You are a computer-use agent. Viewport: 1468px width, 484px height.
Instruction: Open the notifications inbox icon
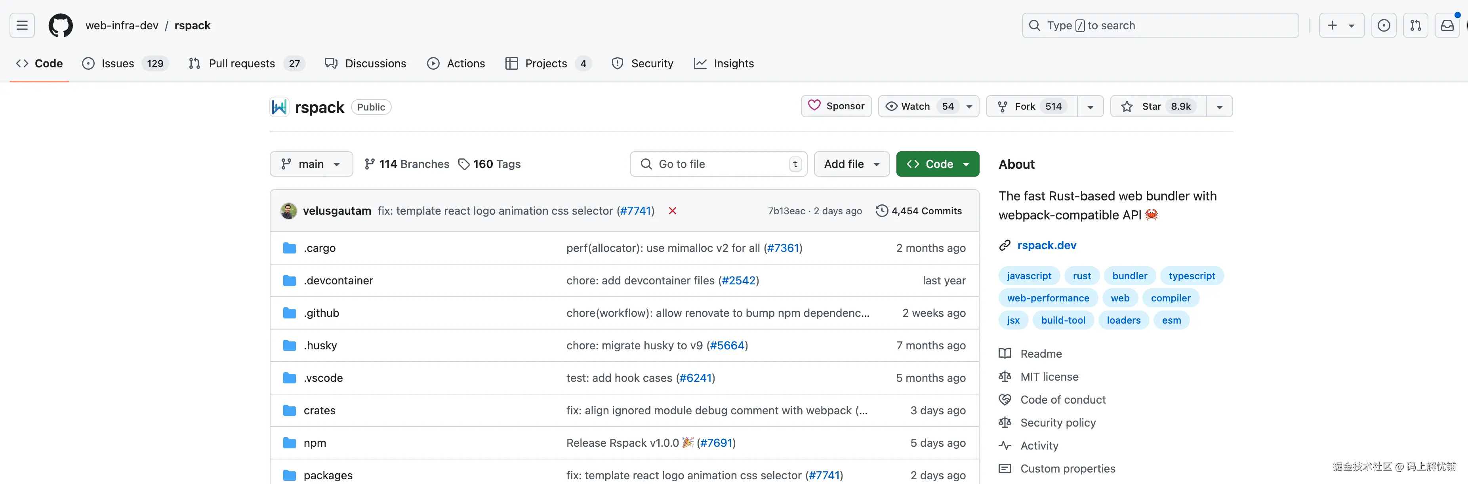pos(1447,25)
